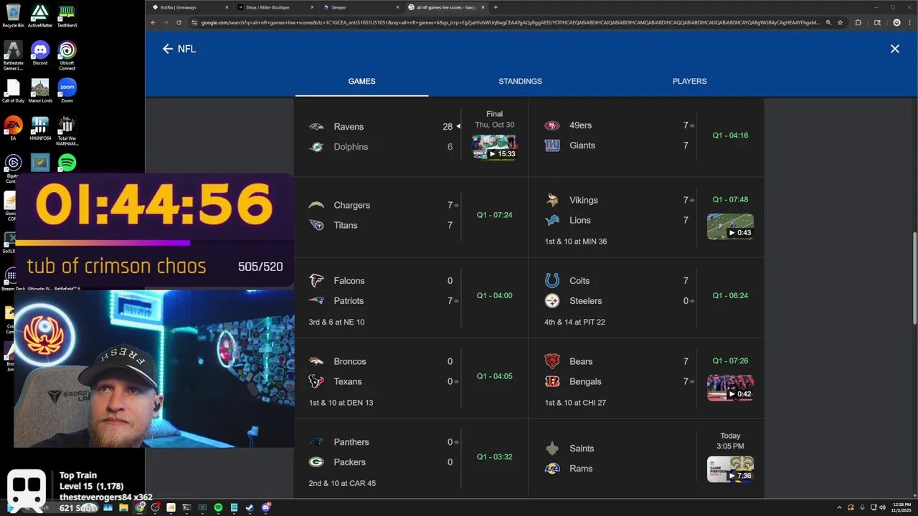Play the Ravens vs Dolphins highlight video

point(494,147)
